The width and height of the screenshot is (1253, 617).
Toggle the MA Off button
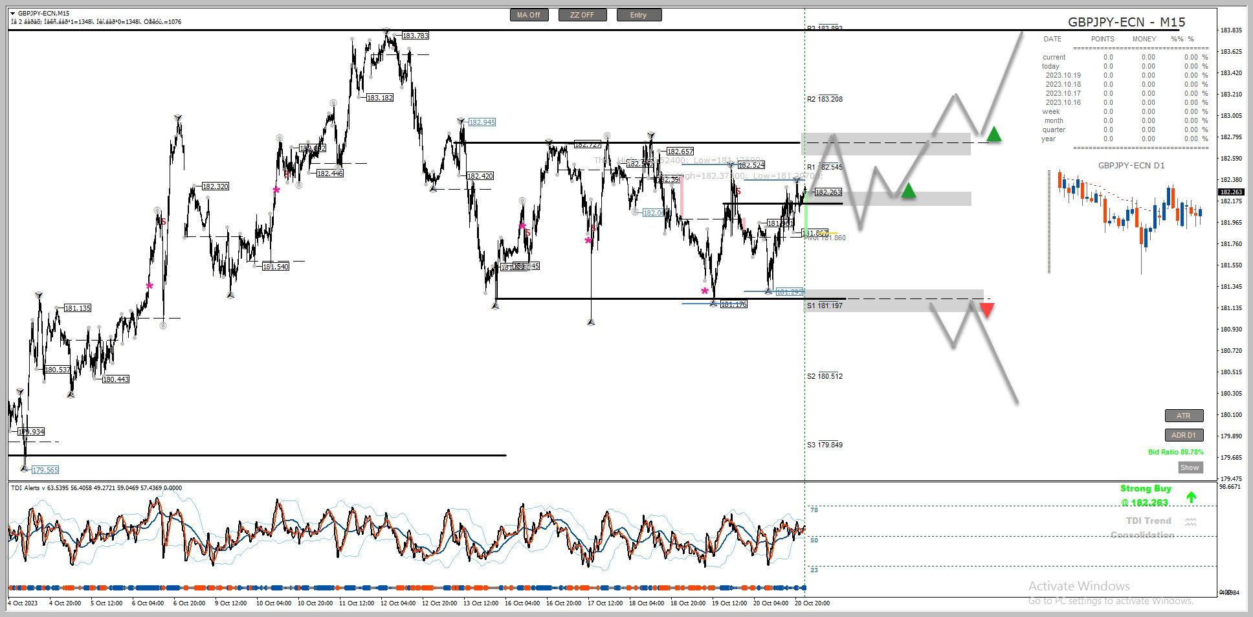click(529, 15)
